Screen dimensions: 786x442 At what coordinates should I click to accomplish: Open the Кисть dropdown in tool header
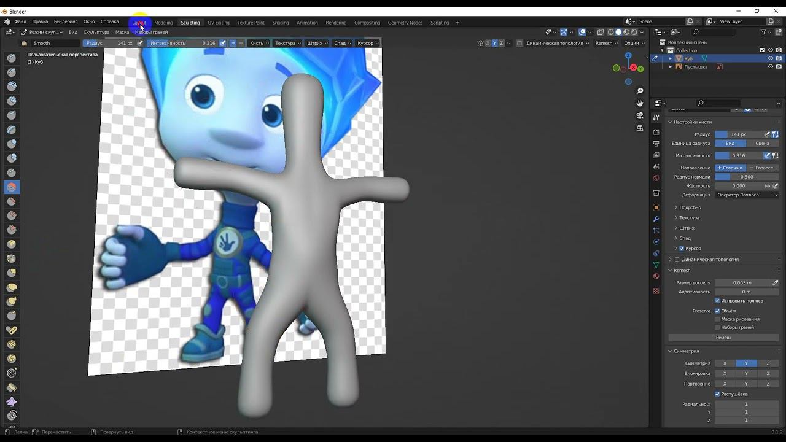click(x=259, y=43)
